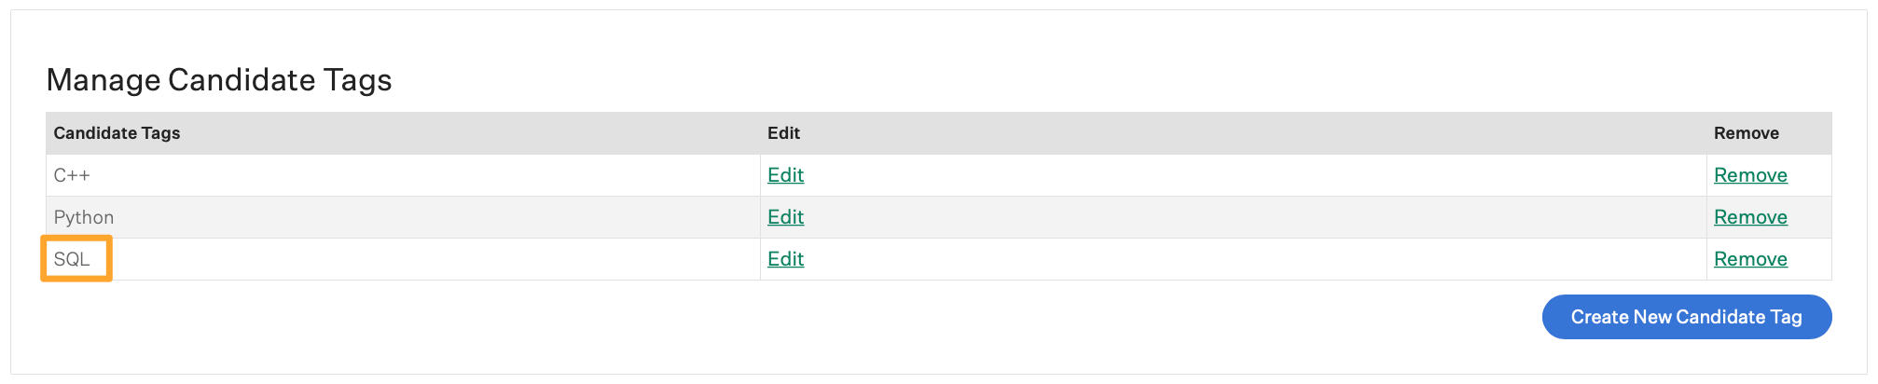Delete the SQL tag via Remove
This screenshot has width=1878, height=384.
(x=1749, y=259)
